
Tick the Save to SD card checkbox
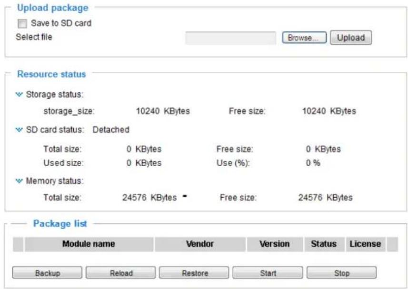[x=22, y=24]
